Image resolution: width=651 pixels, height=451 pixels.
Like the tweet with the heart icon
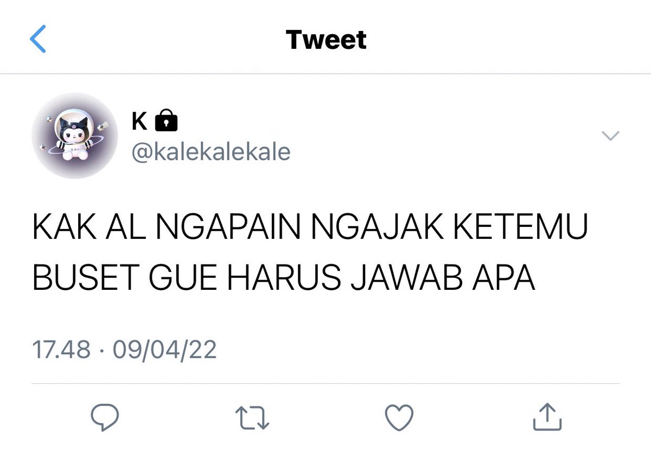coord(399,417)
